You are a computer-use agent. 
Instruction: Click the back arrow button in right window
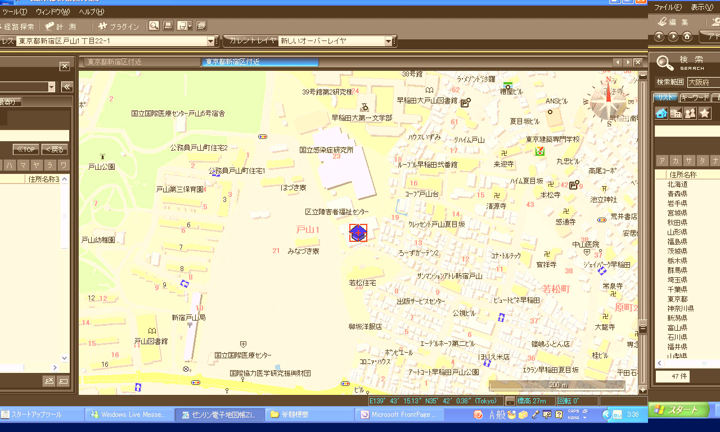(x=659, y=37)
